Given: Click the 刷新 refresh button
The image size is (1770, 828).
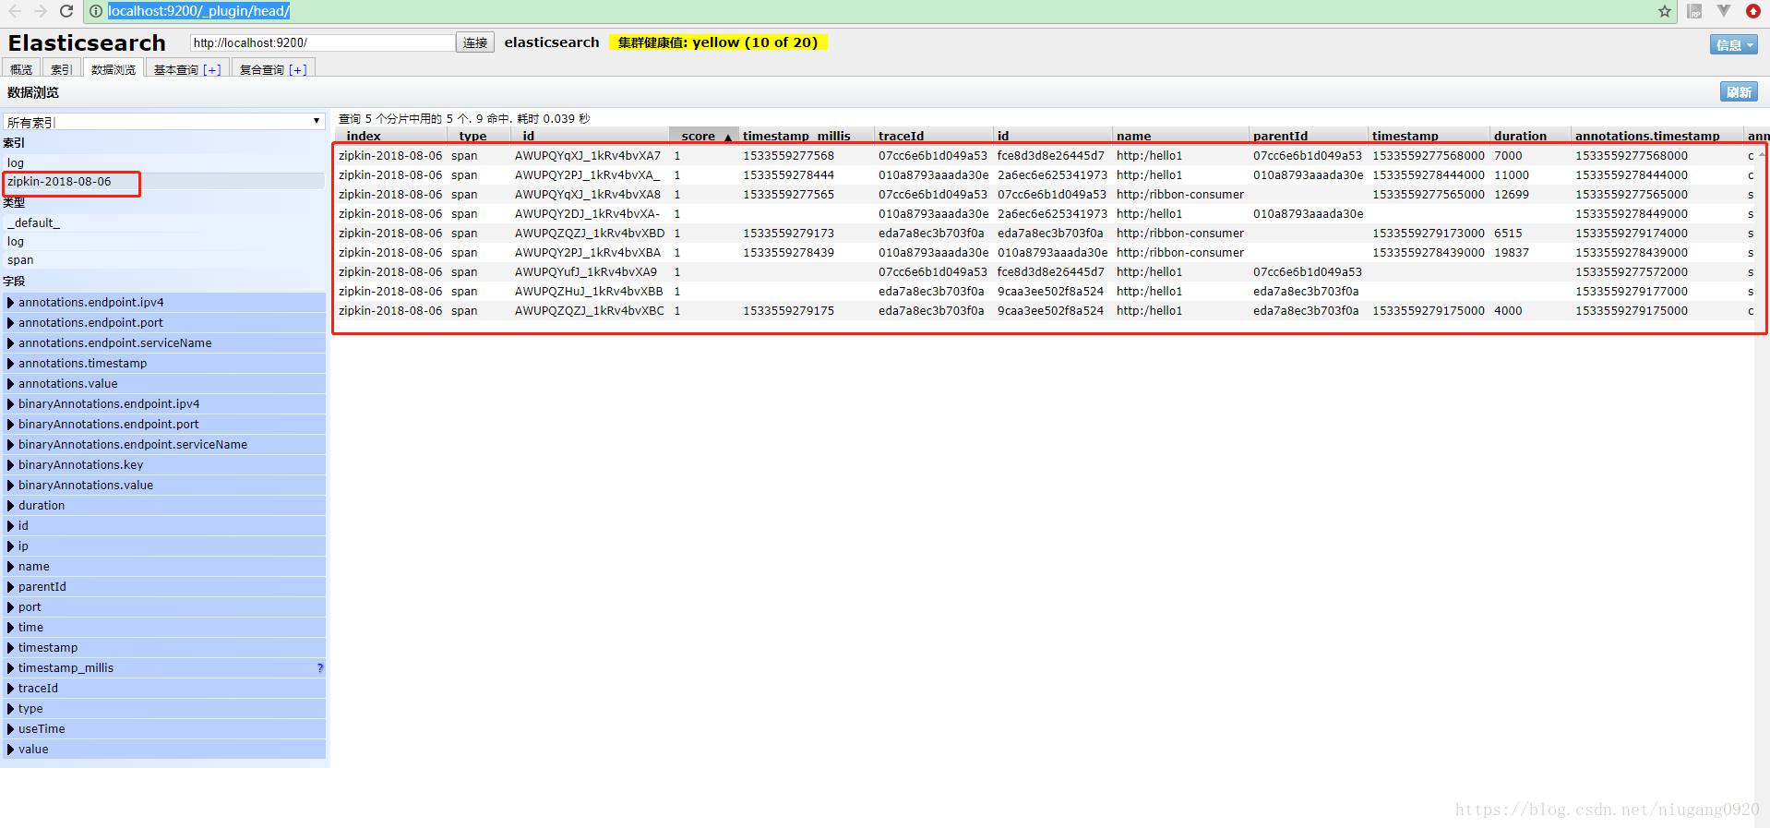Looking at the screenshot, I should [1739, 91].
